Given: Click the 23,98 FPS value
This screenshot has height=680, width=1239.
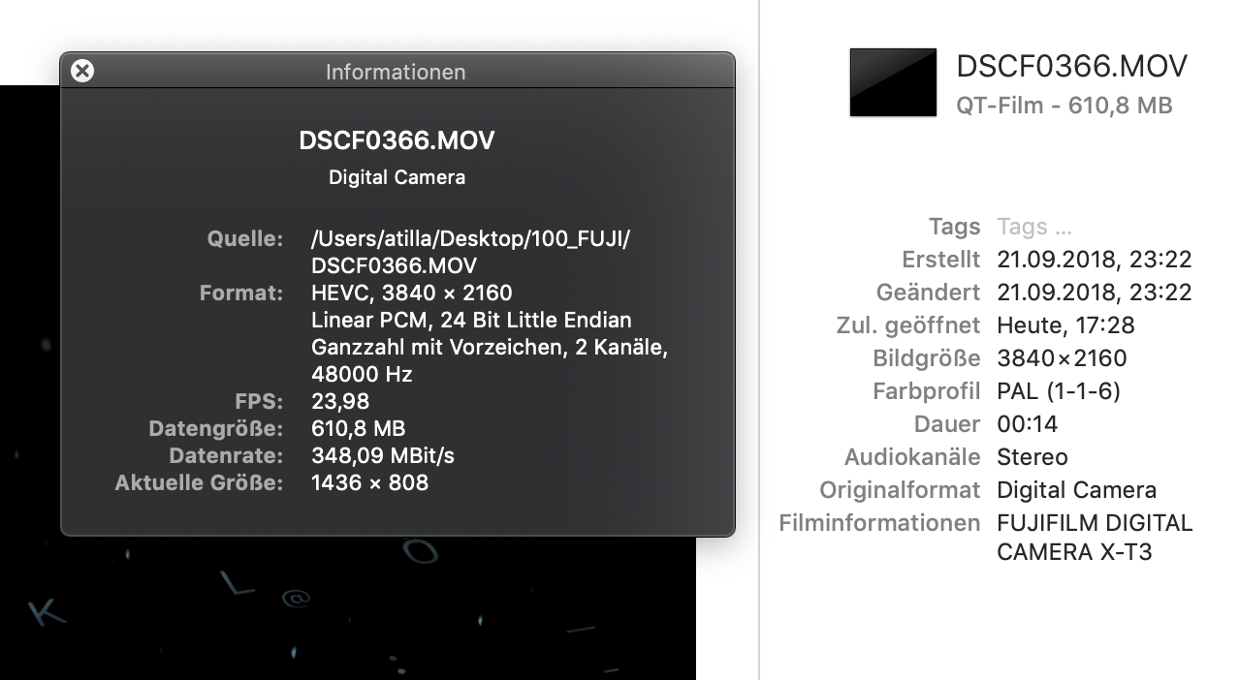Looking at the screenshot, I should [340, 401].
